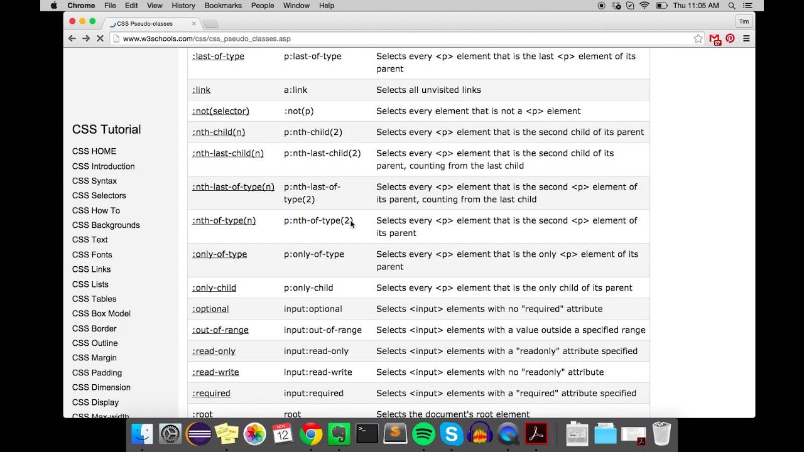Screen dimensions: 804x452
Task: Open the :link selector link
Action: [202, 90]
